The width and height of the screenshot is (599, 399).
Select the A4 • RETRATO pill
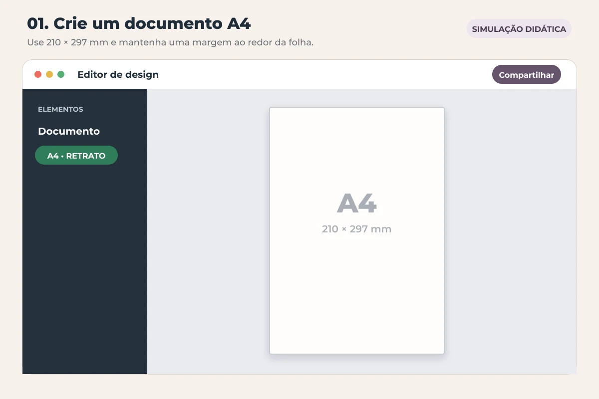click(76, 156)
